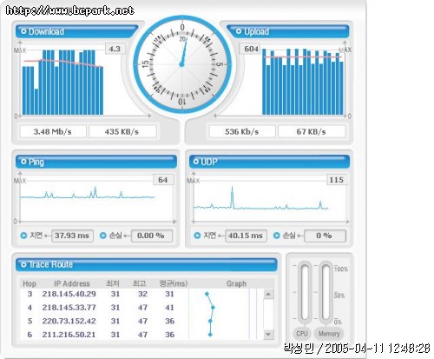Screen dimensions: 434x359
Task: Click the 536 Kb/s upload speed field
Action: coord(242,132)
